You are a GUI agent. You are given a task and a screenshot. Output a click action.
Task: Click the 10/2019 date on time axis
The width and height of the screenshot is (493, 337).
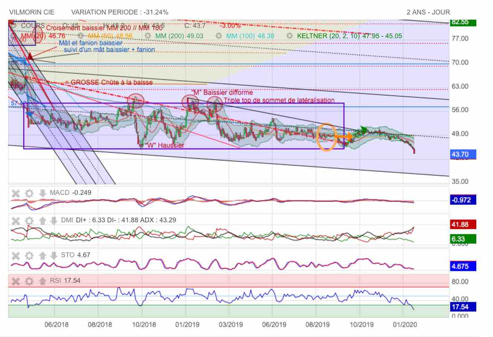(x=361, y=325)
